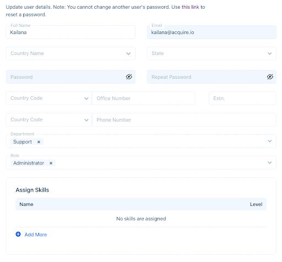Open Country Code dropdown beside Phone Number

(x=49, y=120)
